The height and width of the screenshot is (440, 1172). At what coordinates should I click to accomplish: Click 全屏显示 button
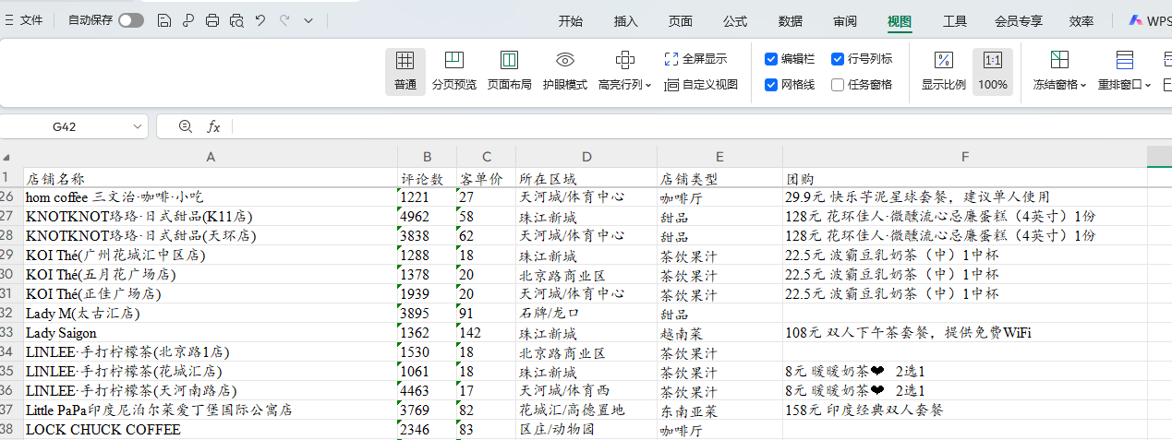[x=695, y=59]
